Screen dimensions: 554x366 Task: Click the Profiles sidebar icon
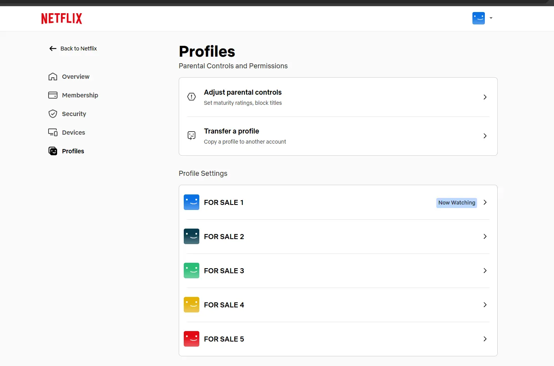[53, 151]
